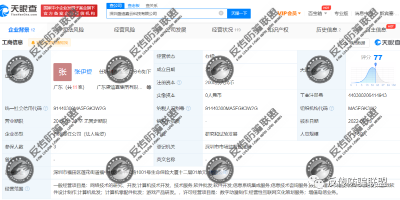Click the 实缴资本 label
Viewport: 400px width, 200px height.
166,95
